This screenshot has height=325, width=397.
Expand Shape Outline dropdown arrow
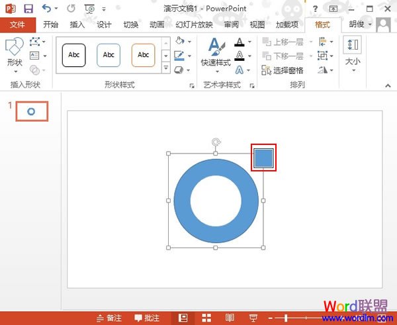[x=189, y=56]
